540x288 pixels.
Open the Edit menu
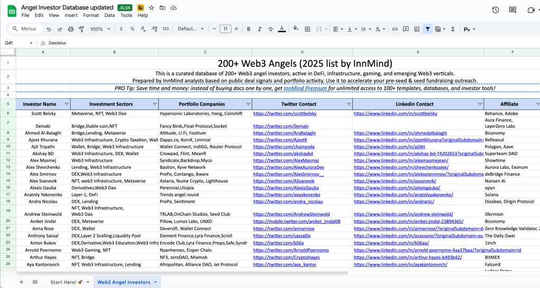(39, 15)
